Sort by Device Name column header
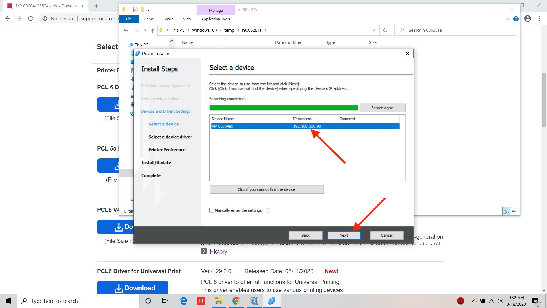 (x=250, y=119)
